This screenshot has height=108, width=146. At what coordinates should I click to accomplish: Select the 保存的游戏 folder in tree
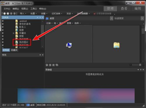pyautogui.click(x=25, y=24)
